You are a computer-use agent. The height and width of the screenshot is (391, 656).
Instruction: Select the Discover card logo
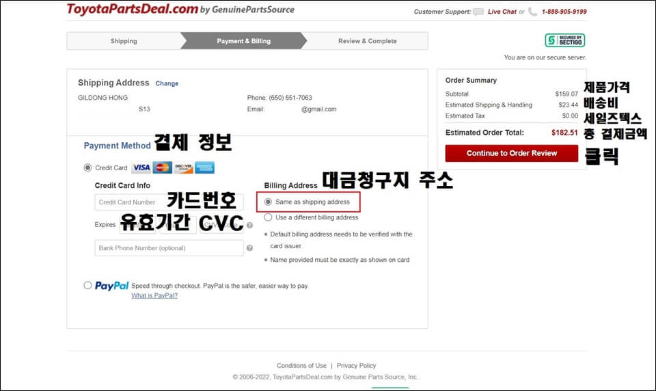(183, 167)
